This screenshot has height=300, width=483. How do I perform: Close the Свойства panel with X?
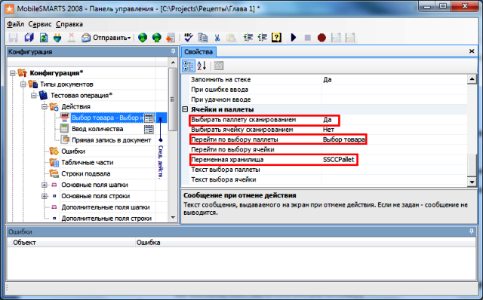[x=471, y=51]
